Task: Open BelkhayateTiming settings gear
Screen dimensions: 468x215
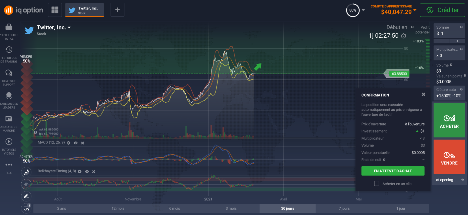Action: (x=80, y=172)
